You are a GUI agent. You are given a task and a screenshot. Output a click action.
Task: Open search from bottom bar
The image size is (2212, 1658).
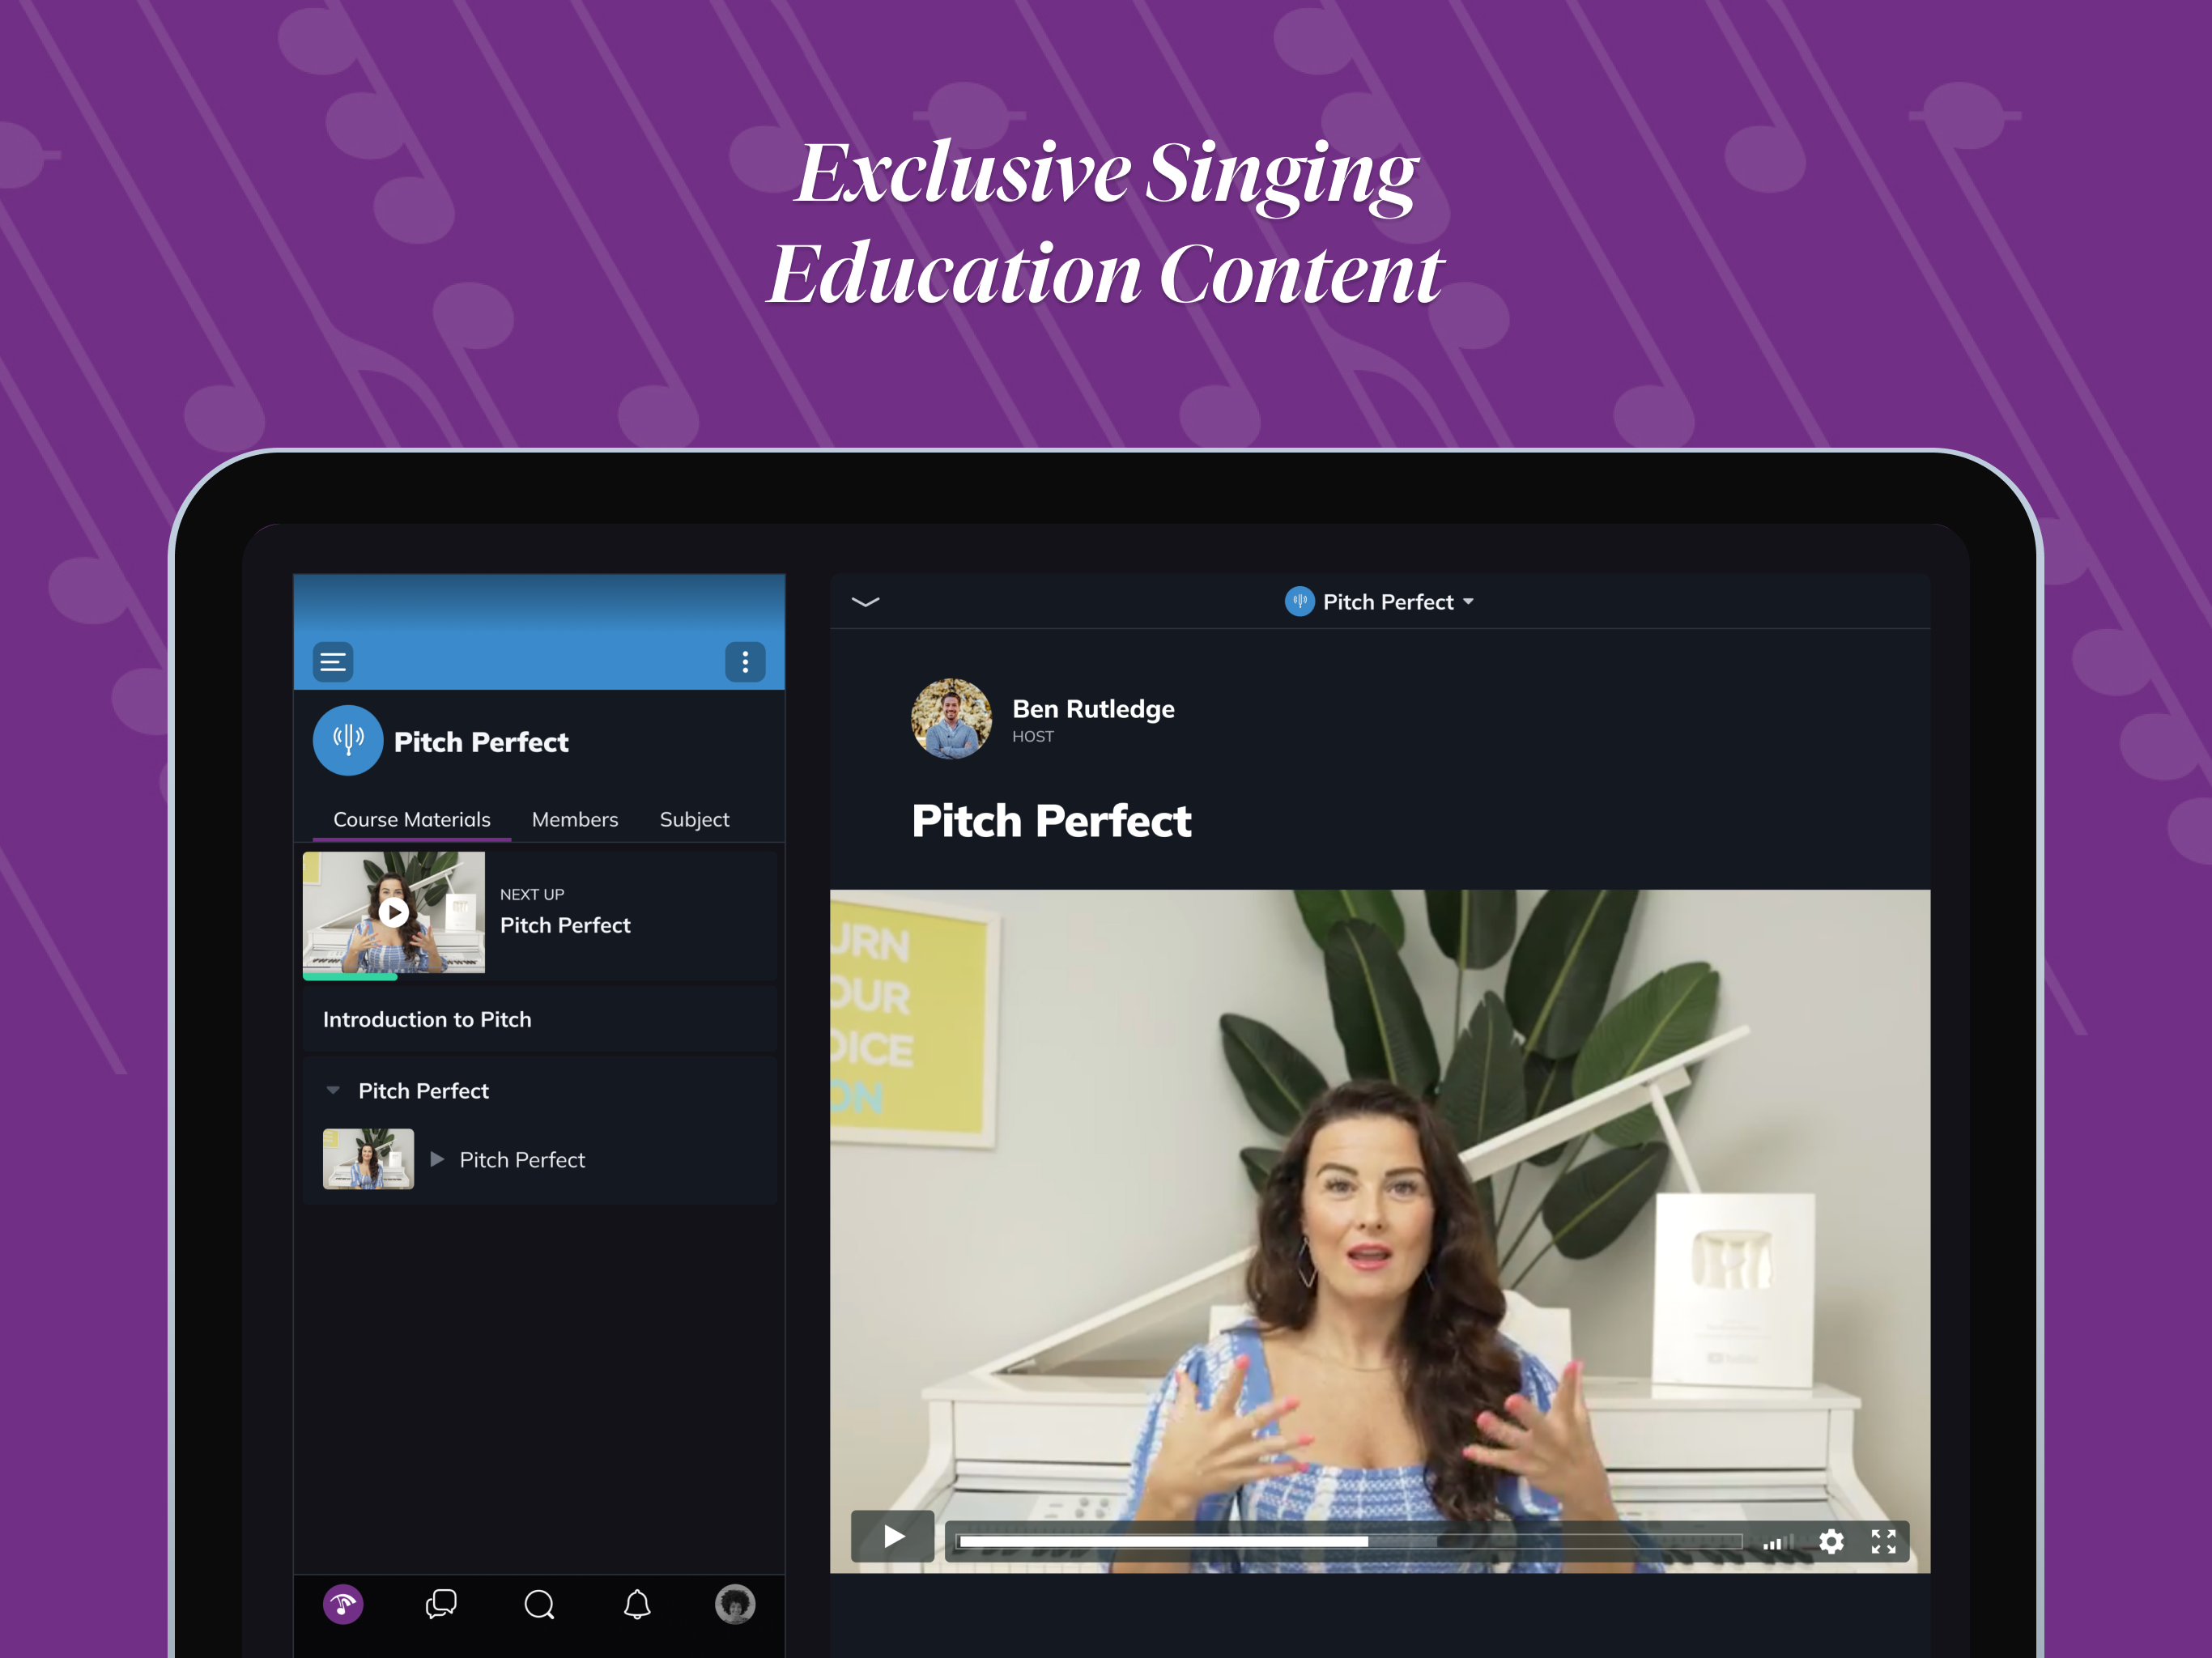[539, 1604]
